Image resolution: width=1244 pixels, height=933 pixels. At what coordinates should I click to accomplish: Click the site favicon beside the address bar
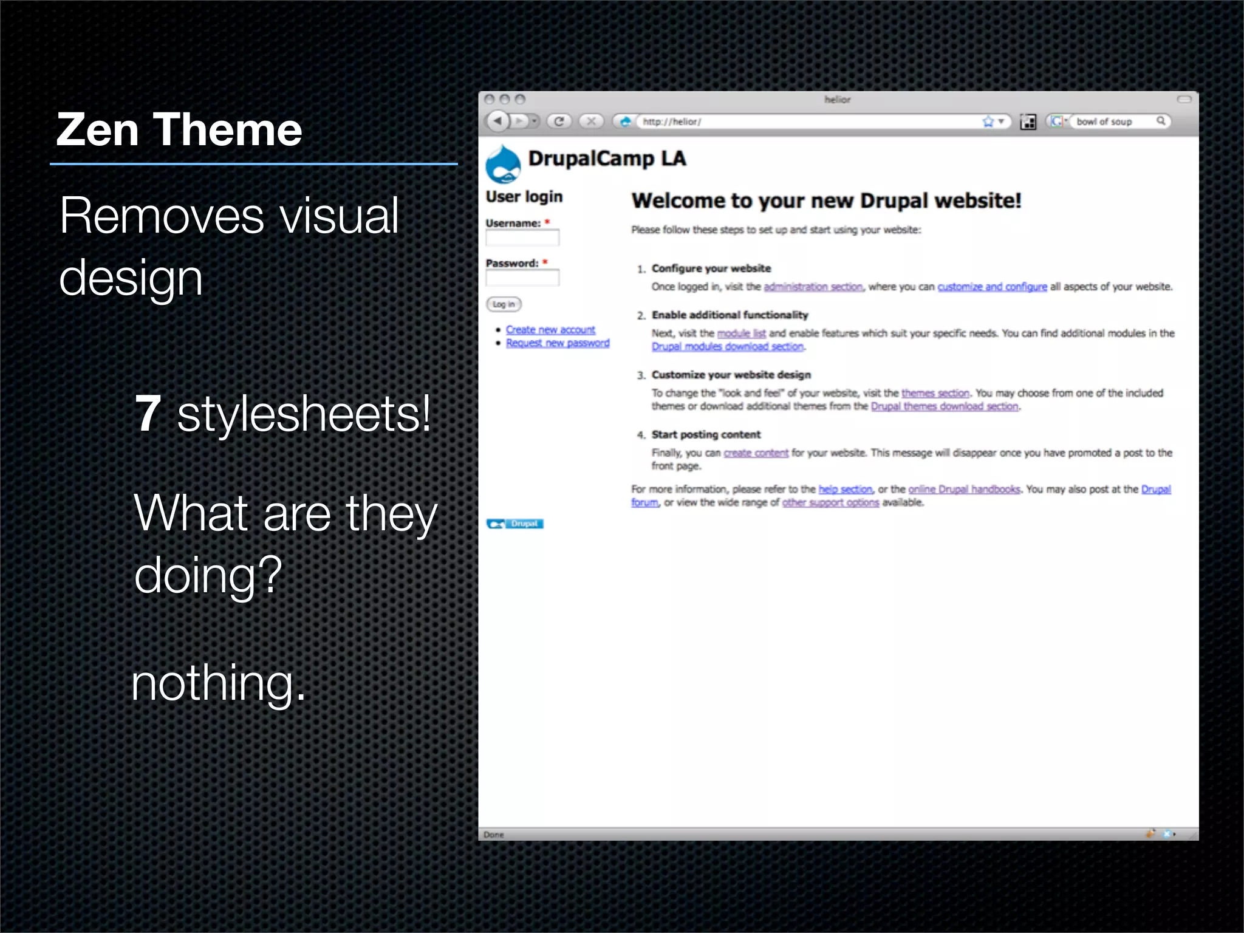(624, 121)
